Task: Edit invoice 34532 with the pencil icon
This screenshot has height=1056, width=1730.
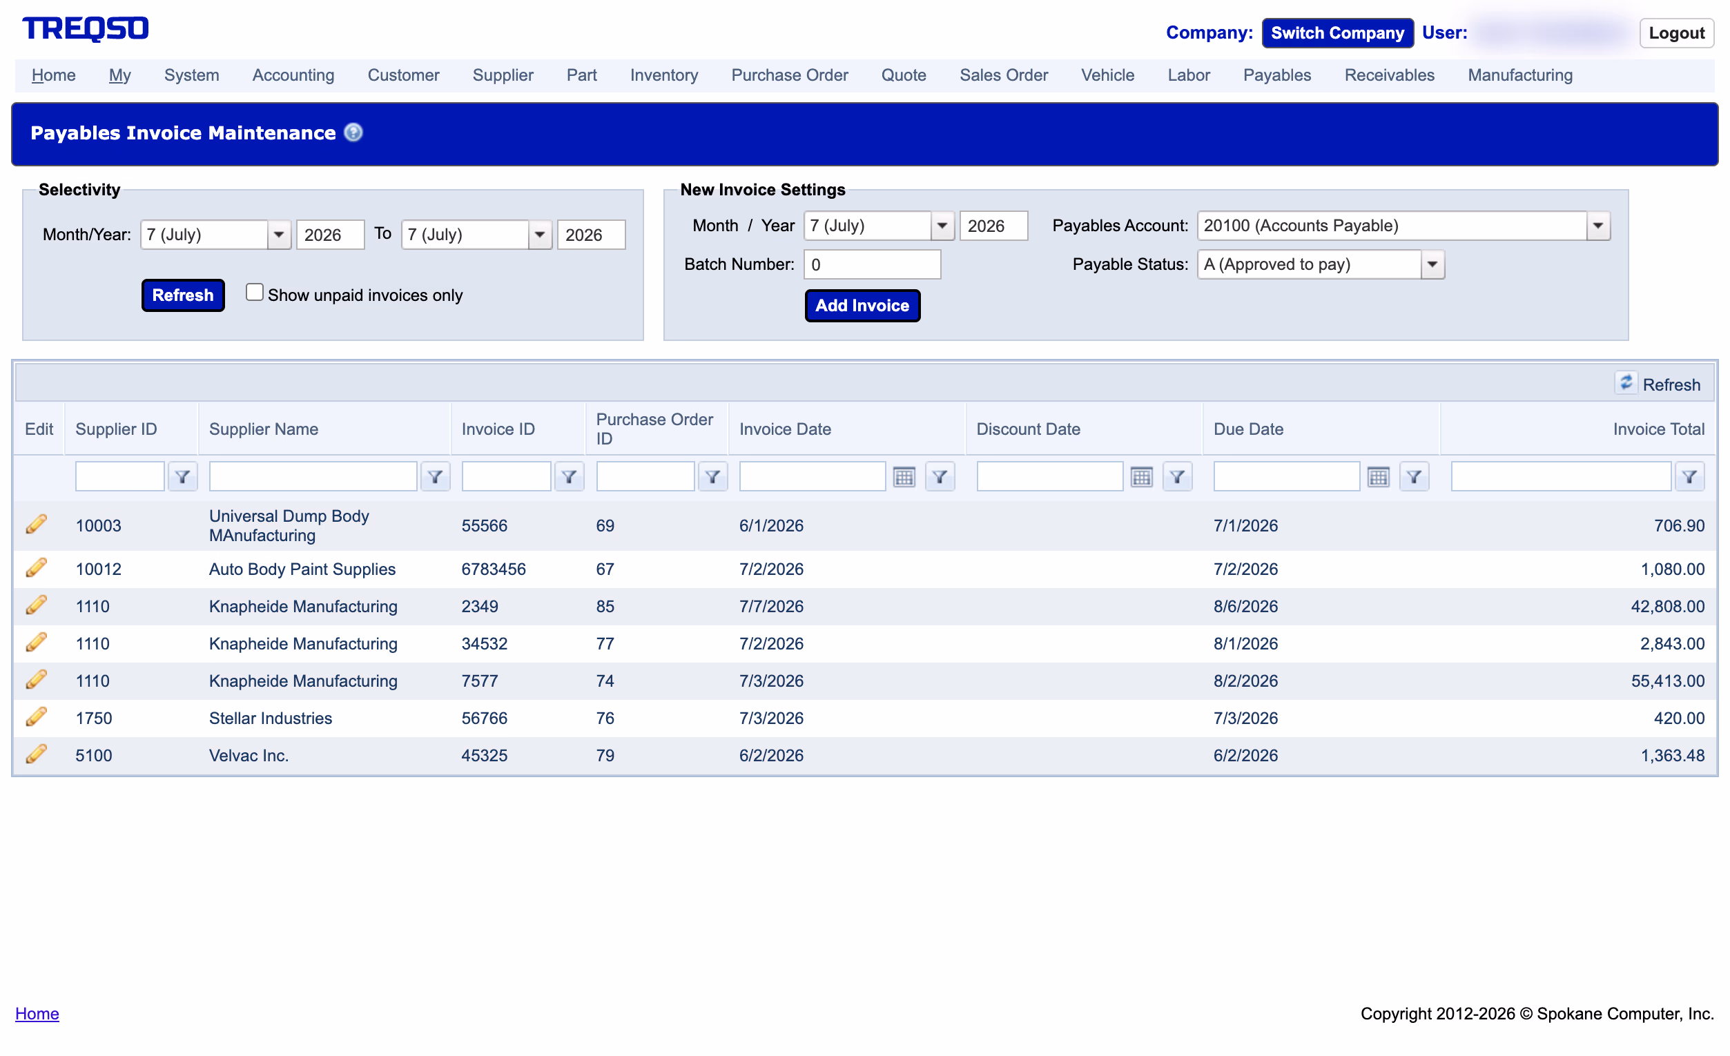Action: point(37,642)
